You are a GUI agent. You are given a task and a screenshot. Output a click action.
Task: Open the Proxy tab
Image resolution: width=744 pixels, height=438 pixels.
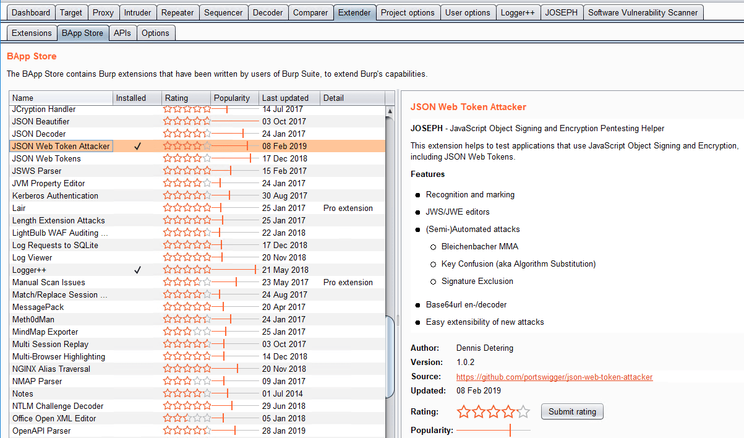point(103,12)
